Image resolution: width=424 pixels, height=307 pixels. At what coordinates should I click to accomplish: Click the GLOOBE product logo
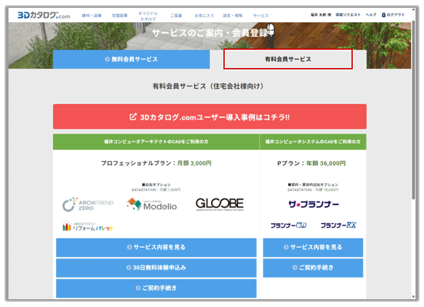(220, 204)
